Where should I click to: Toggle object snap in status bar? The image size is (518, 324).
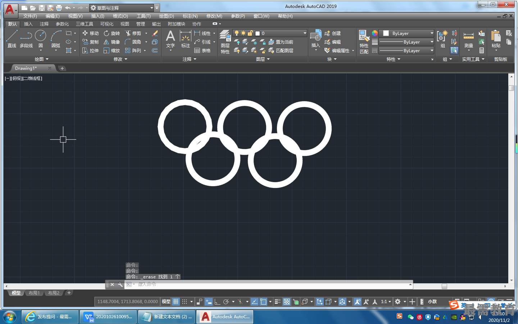coord(263,302)
